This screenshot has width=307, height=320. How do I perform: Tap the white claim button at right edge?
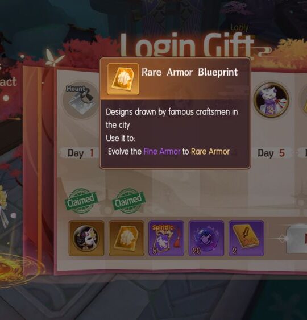pos(296,239)
